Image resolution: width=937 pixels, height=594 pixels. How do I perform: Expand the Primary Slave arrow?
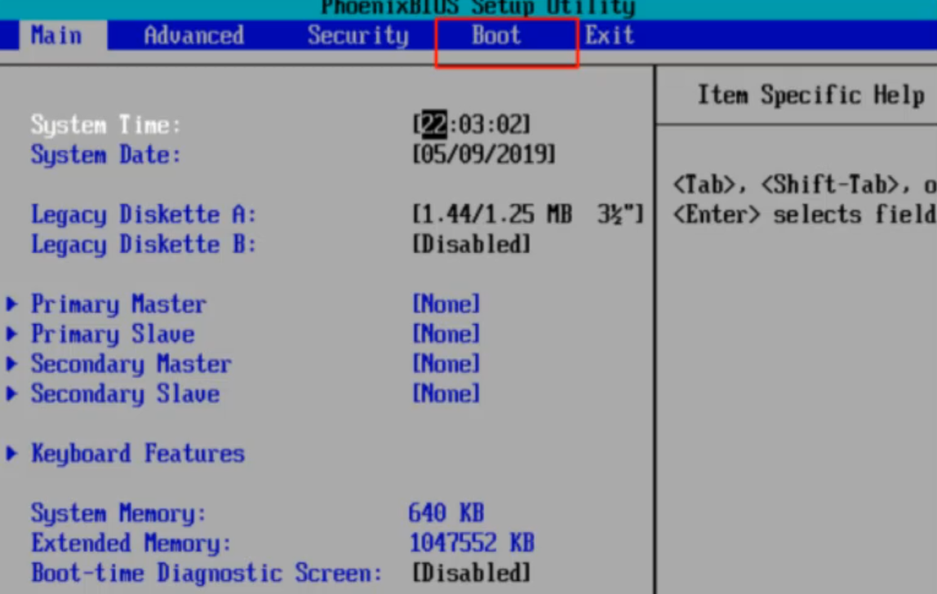coord(11,335)
